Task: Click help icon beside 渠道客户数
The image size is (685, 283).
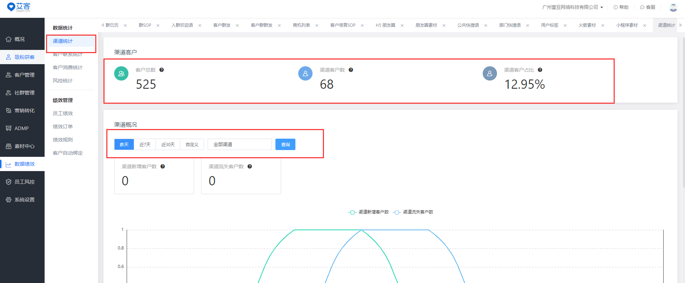Action: coord(351,70)
